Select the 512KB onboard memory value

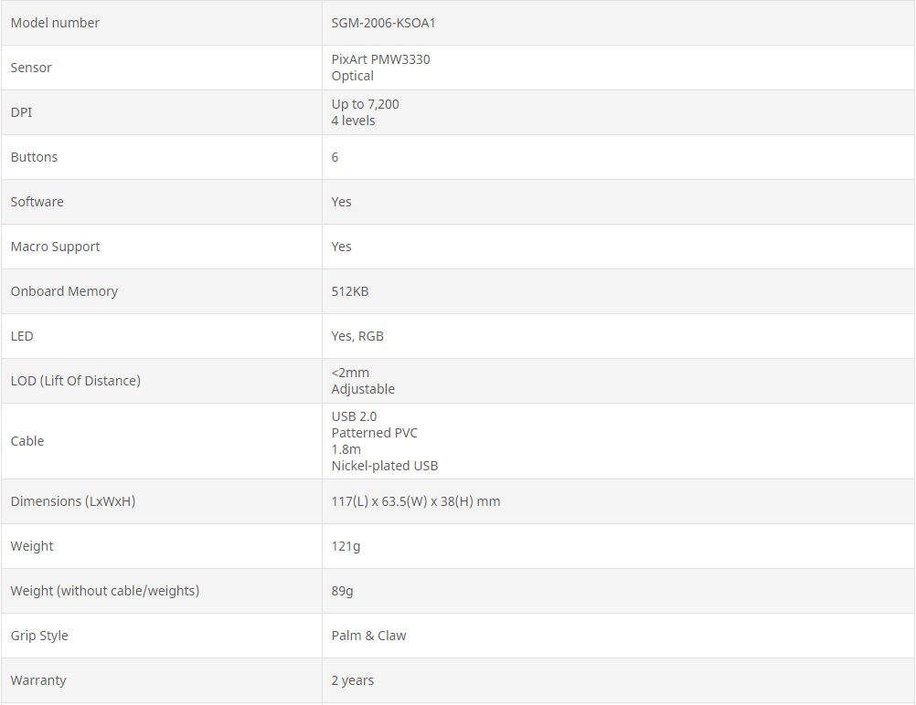coord(349,291)
